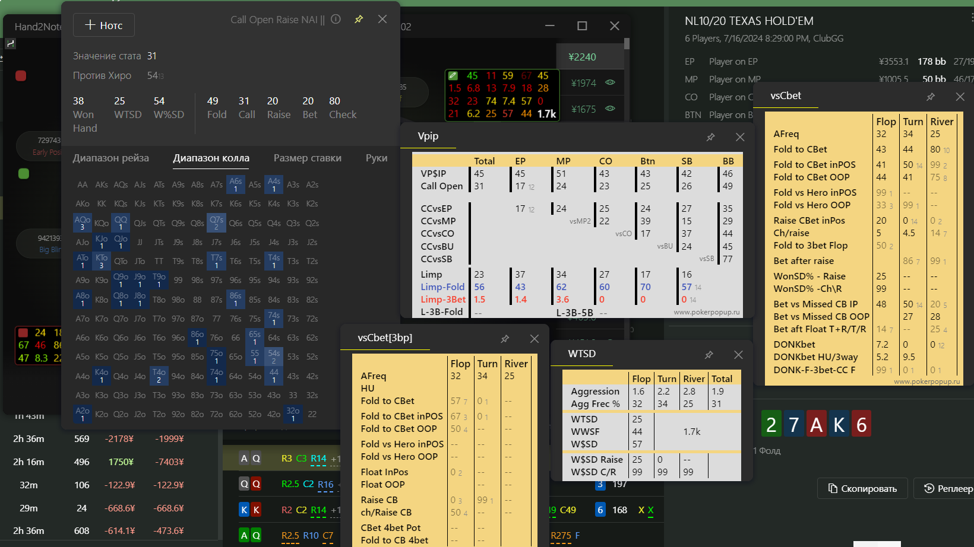Close the Call Open Raise stat popup
The height and width of the screenshot is (547, 974).
point(382,19)
